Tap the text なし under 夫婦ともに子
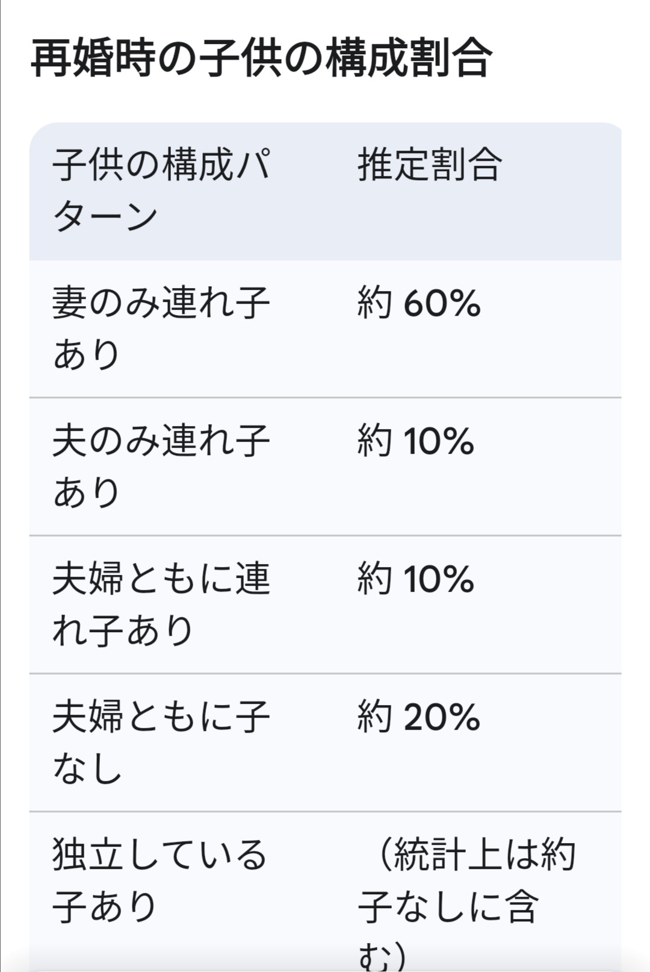The height and width of the screenshot is (972, 650). point(87,768)
